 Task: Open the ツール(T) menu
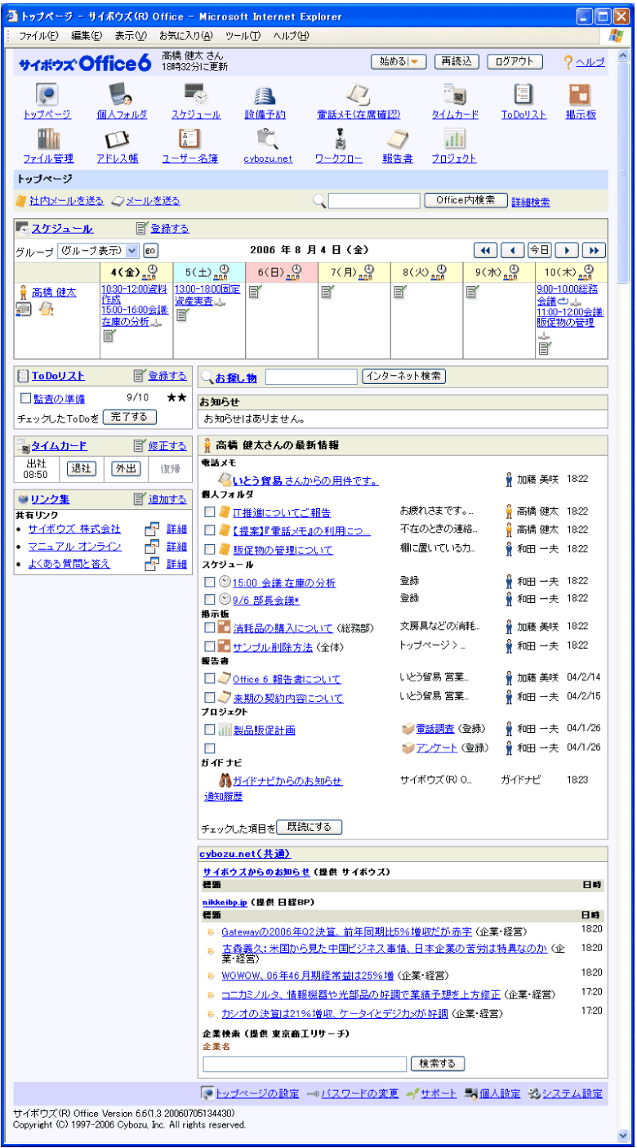[243, 36]
